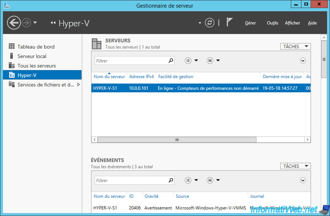Click the Tous les serveurs icon
Screen dimensions: 330x216
pyautogui.click(x=12, y=65)
